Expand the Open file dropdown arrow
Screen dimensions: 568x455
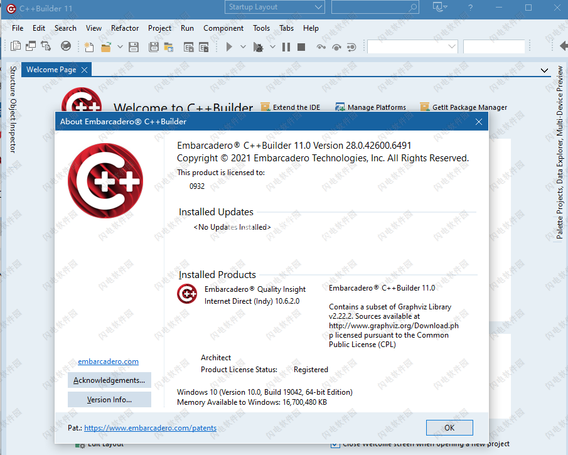[120, 46]
